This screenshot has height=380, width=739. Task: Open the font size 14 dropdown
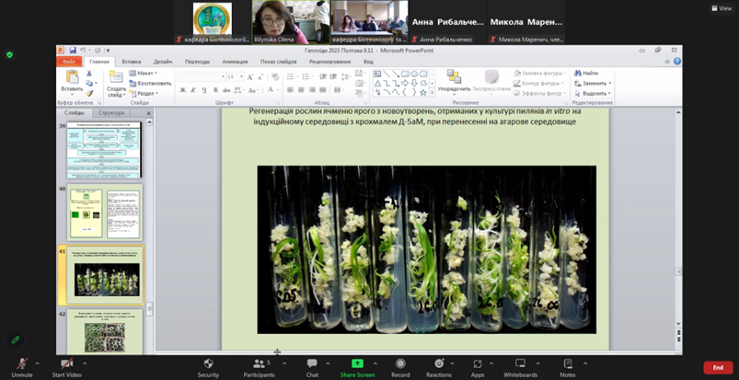[x=242, y=77]
